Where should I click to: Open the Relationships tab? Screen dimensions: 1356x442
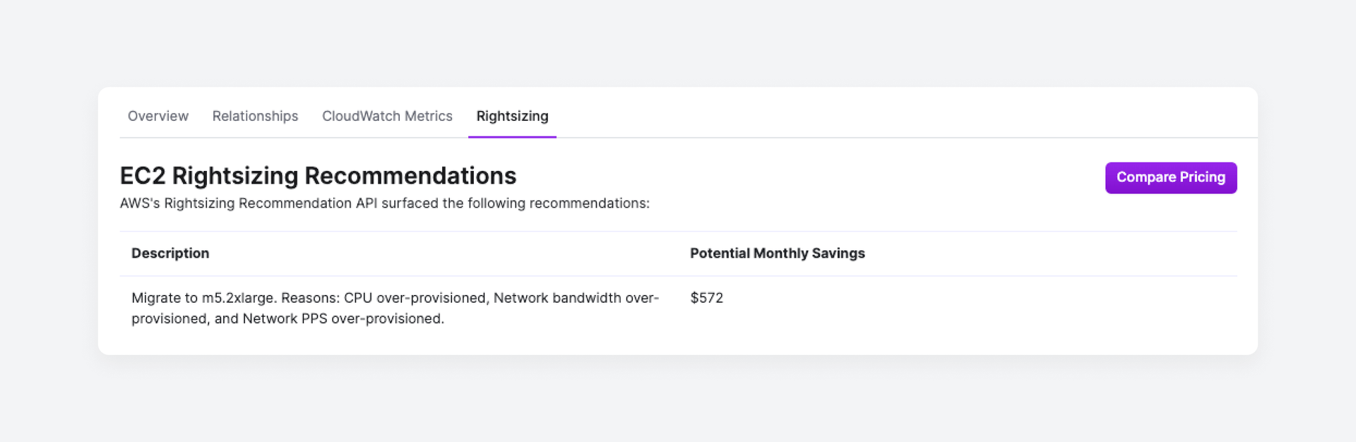[255, 116]
